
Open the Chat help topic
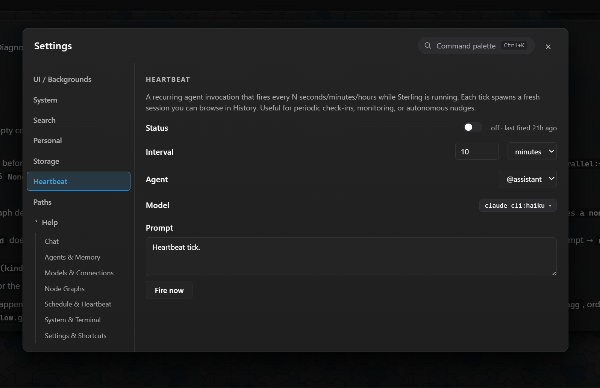(52, 241)
